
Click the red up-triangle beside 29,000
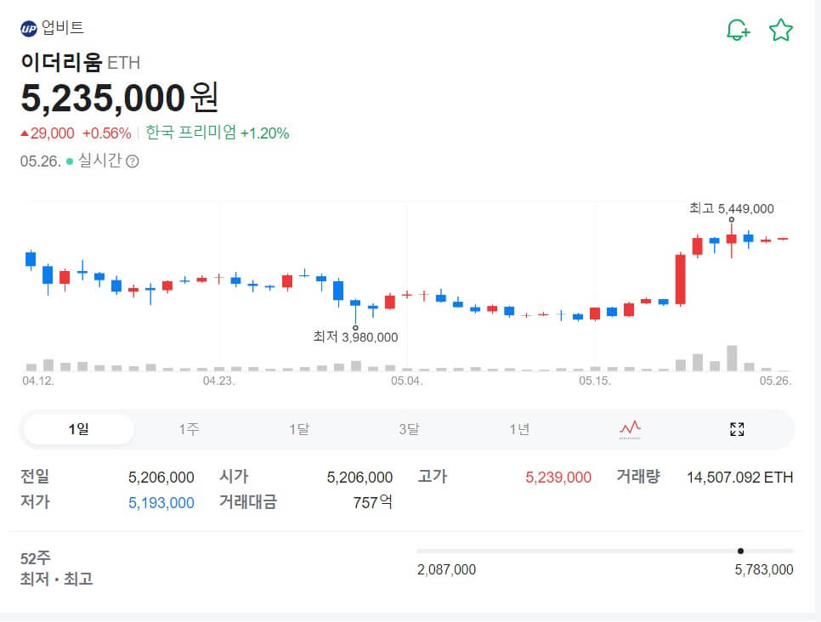point(26,133)
